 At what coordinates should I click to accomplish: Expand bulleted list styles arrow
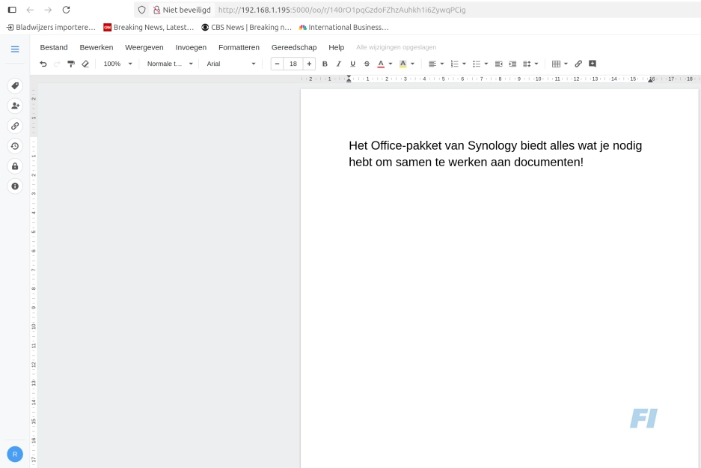click(486, 64)
